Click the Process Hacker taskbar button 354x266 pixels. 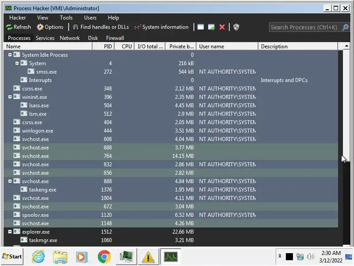[x=171, y=257]
